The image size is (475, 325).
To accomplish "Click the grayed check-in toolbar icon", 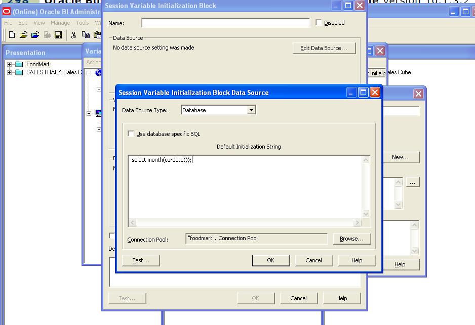I will coord(47,35).
